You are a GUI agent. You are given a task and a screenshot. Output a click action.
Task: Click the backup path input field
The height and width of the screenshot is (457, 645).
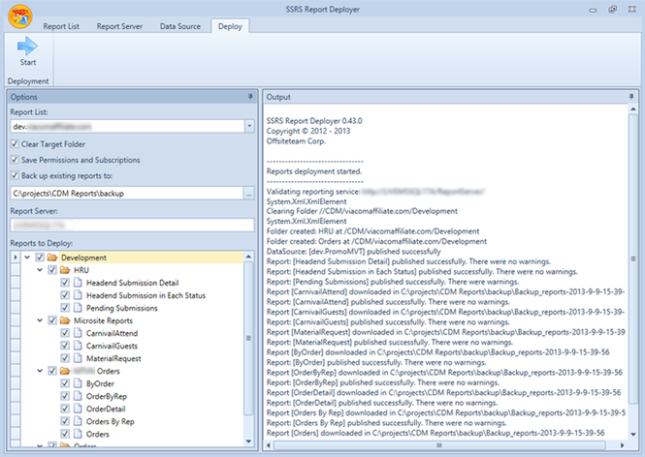tap(127, 194)
